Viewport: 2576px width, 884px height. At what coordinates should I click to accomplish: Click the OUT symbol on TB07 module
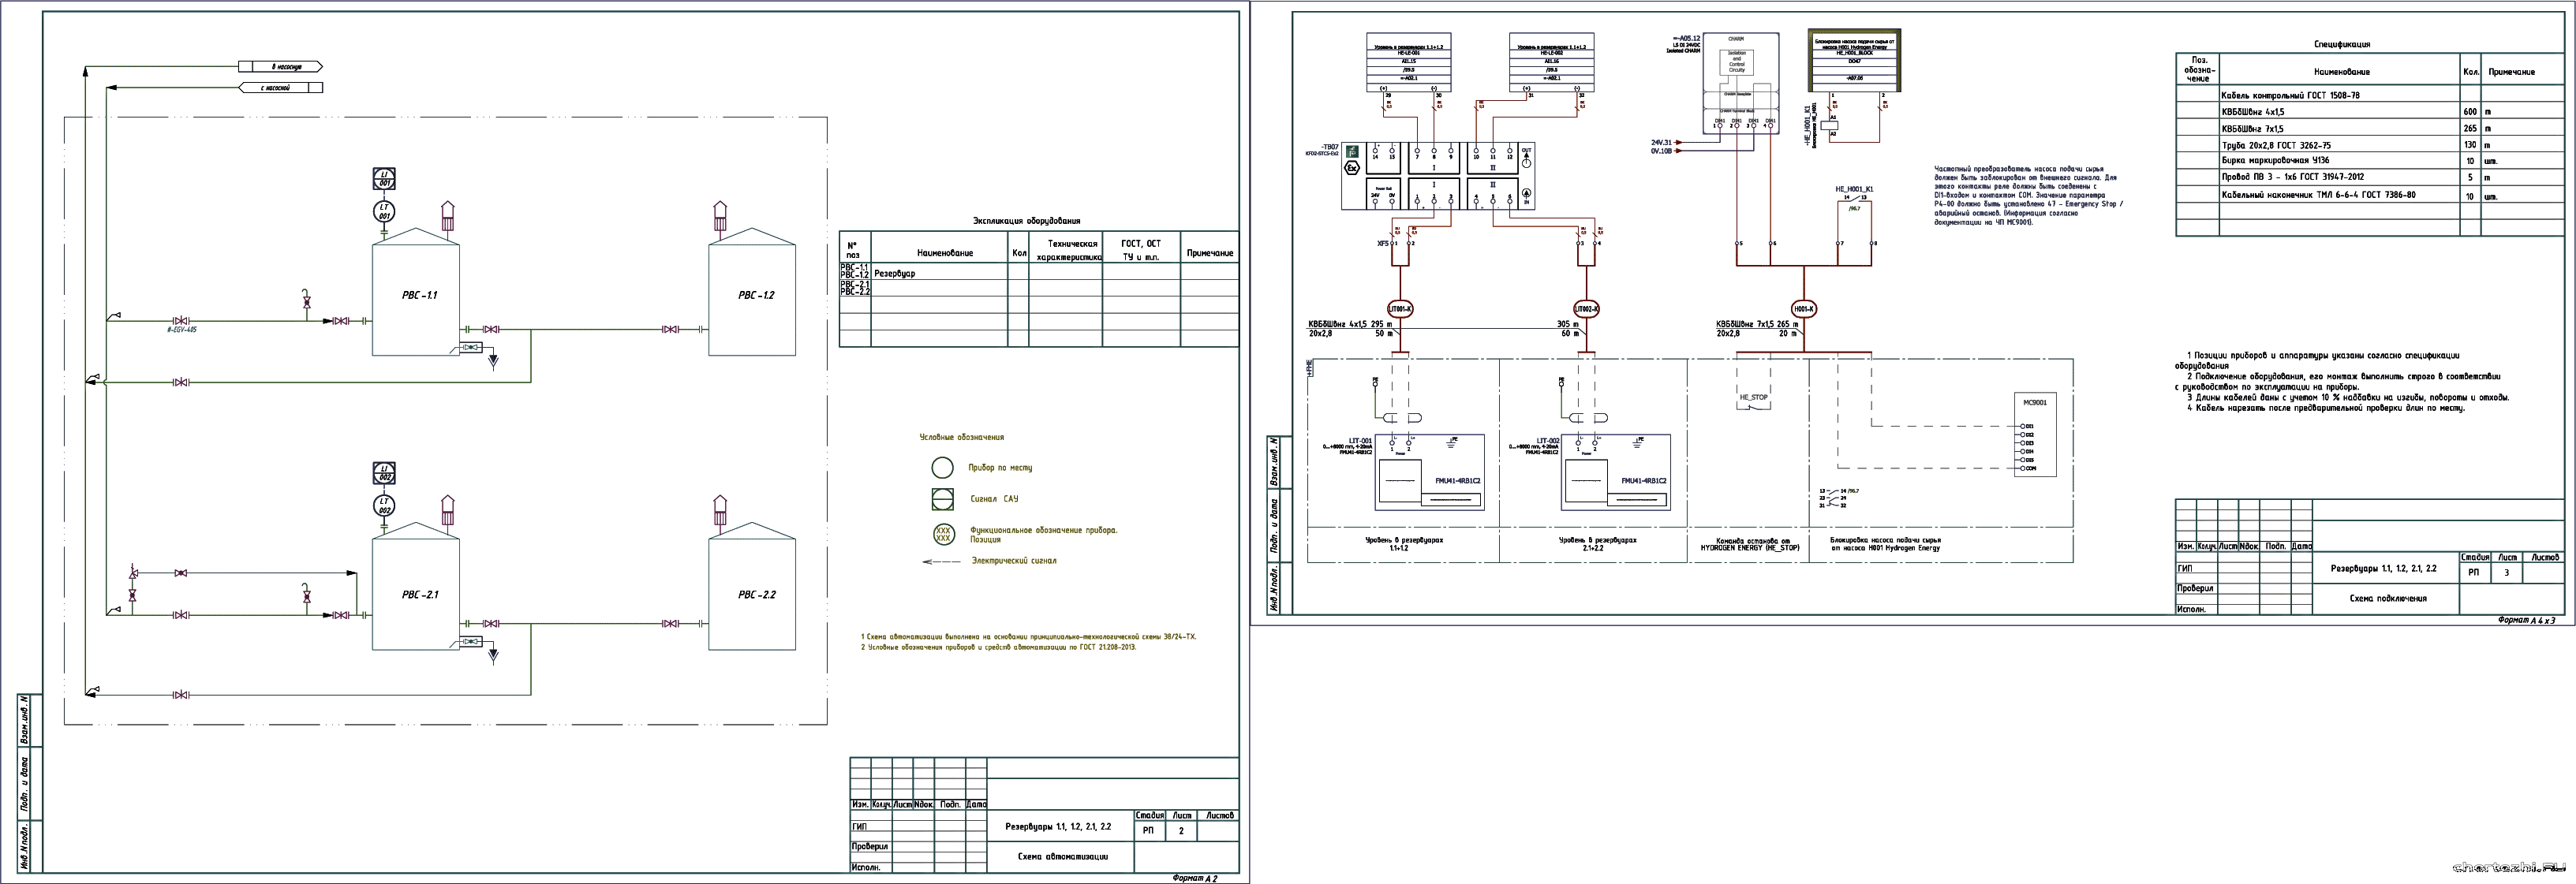1526,157
